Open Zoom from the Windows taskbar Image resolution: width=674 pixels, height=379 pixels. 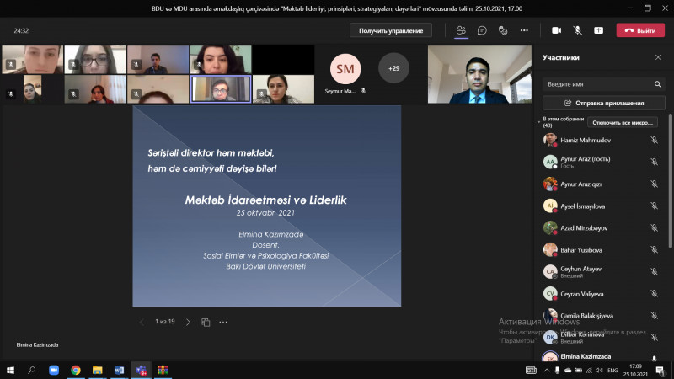click(x=54, y=370)
